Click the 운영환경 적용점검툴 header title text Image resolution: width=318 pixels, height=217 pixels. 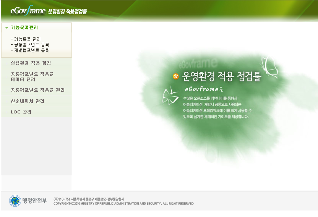68,11
